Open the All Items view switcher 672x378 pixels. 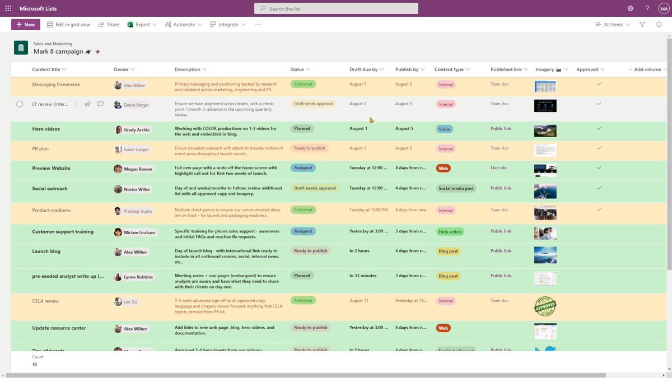coord(612,25)
